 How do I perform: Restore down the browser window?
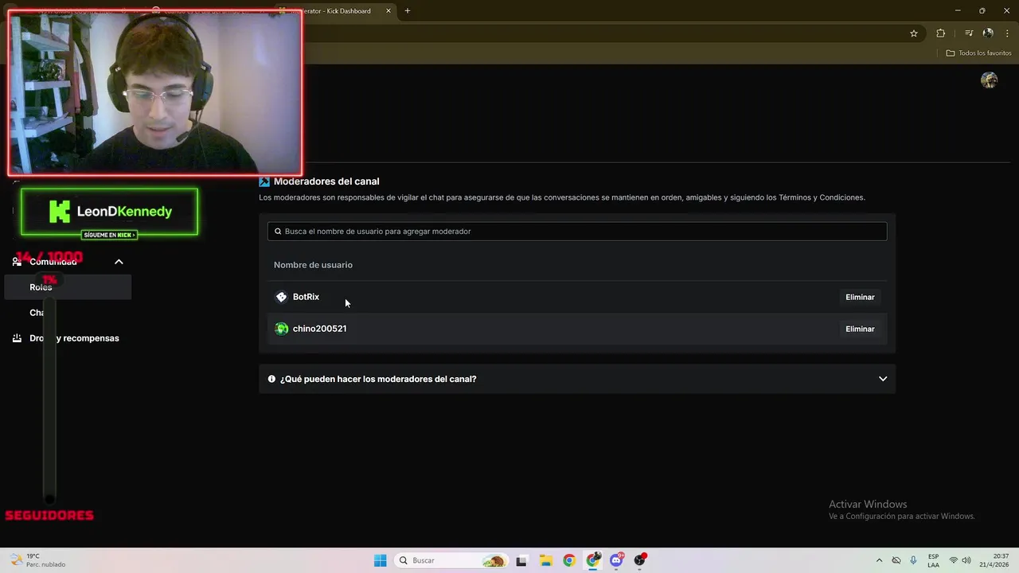(x=982, y=11)
